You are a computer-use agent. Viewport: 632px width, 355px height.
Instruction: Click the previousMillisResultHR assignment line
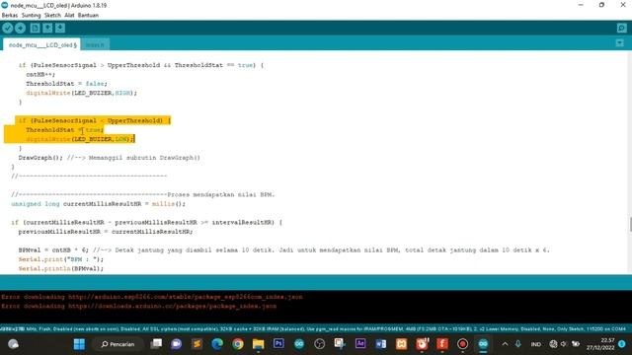106,232
